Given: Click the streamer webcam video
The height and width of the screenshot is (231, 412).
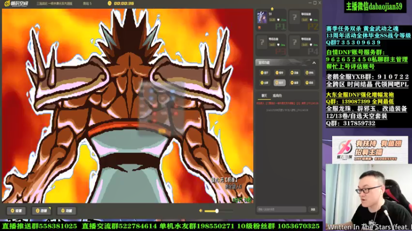Looking at the screenshot, I should pos(369,197).
